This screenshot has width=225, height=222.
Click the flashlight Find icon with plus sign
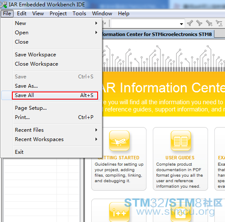pos(209,23)
